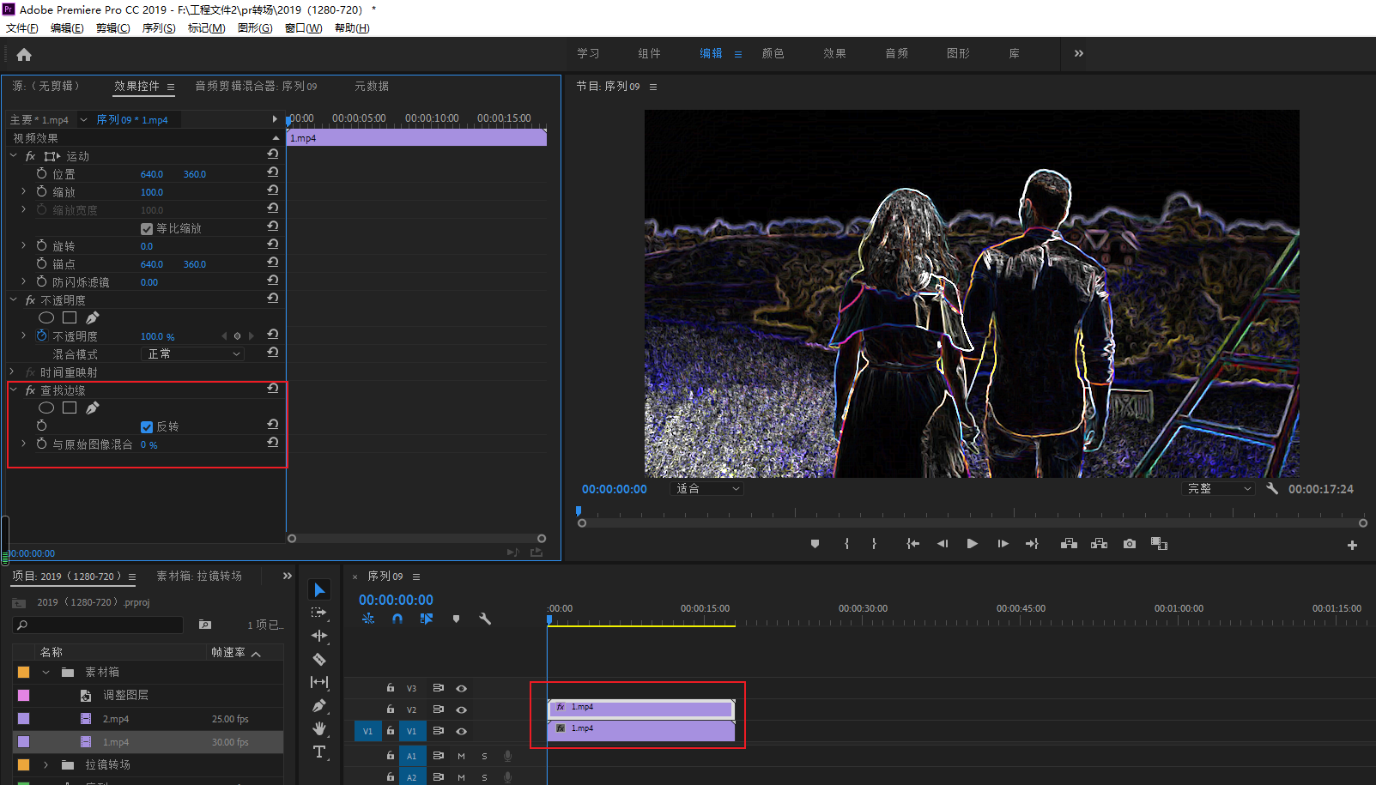Toggle animation stopwatch for 缩放

coord(41,191)
